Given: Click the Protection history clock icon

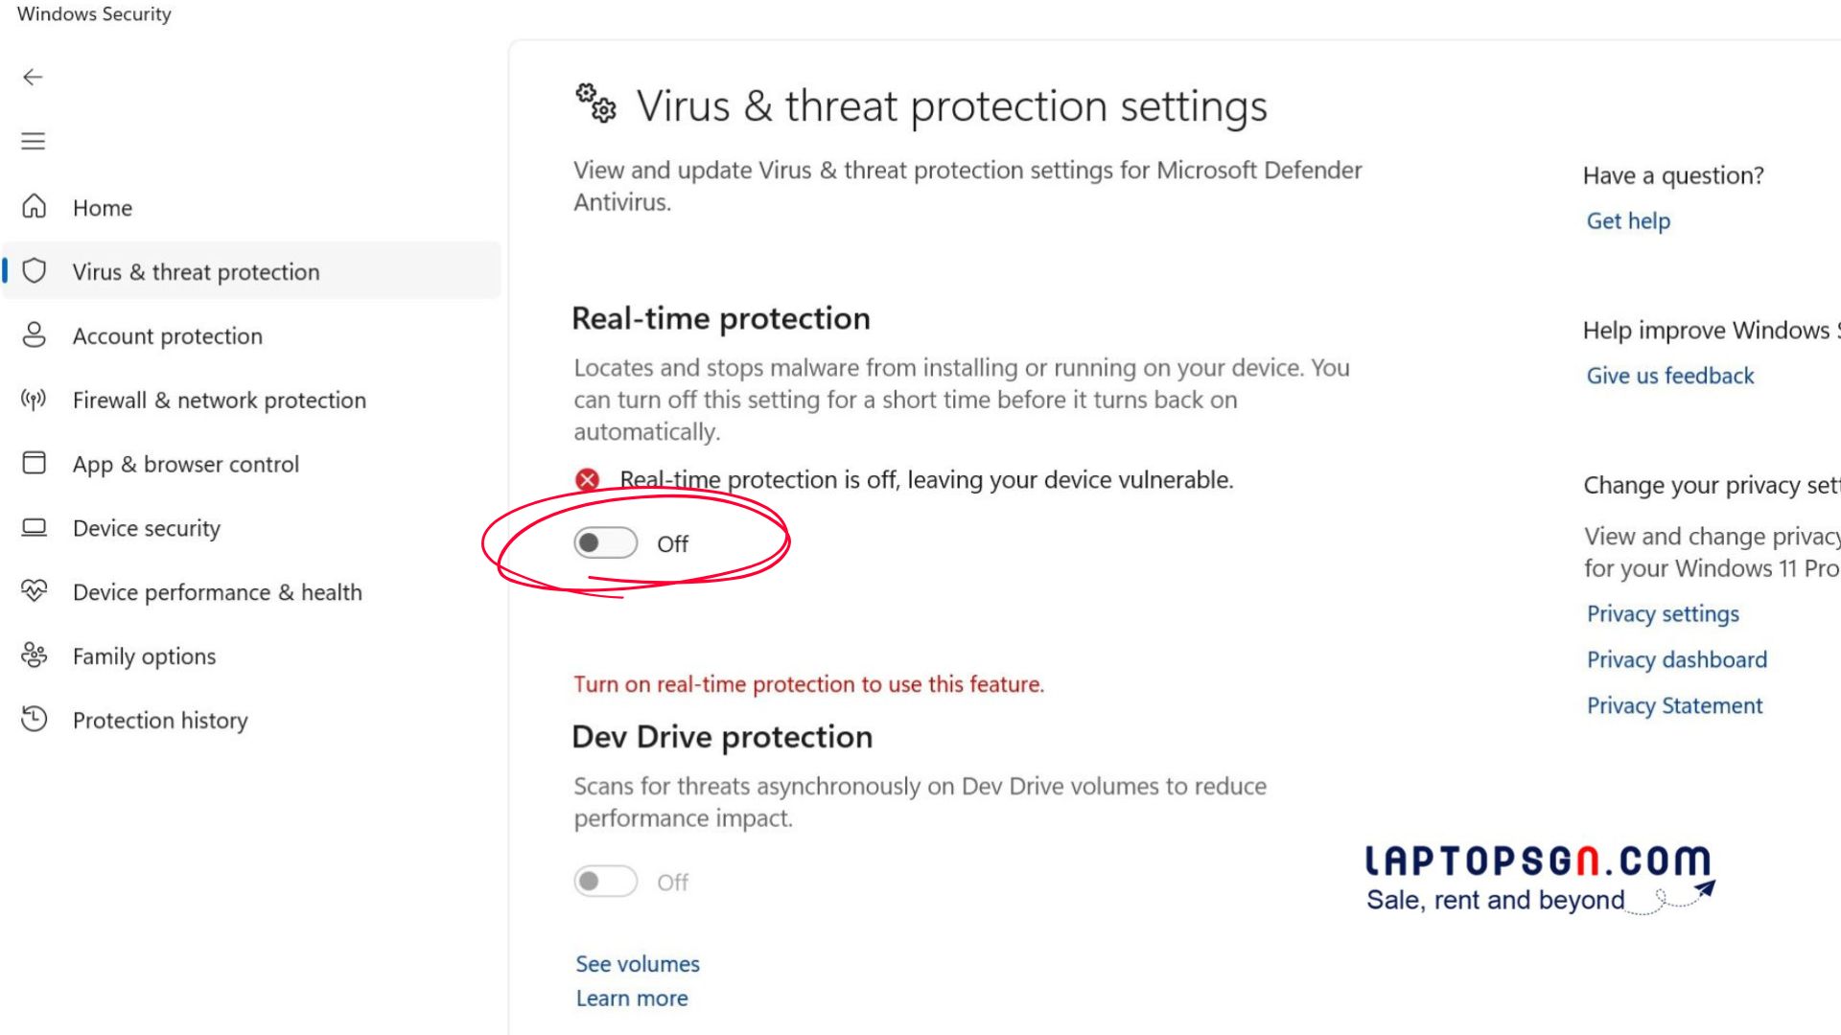Looking at the screenshot, I should tap(35, 720).
